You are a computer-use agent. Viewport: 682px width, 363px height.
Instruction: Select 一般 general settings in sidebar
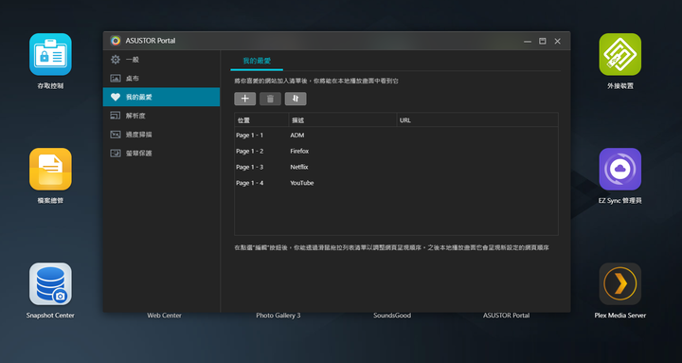coord(161,60)
